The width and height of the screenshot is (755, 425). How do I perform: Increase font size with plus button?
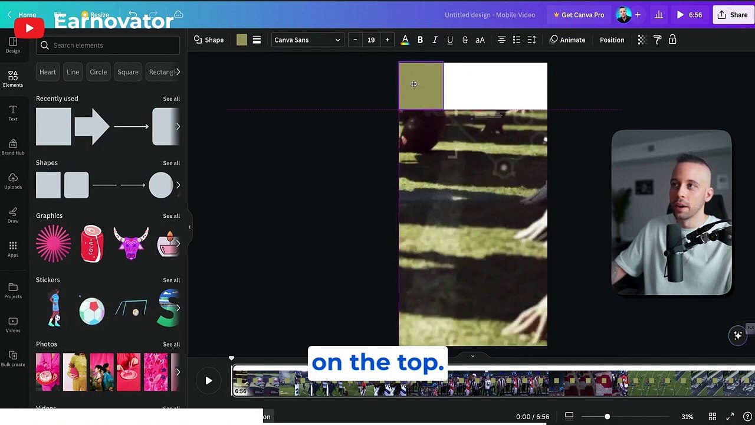tap(387, 40)
